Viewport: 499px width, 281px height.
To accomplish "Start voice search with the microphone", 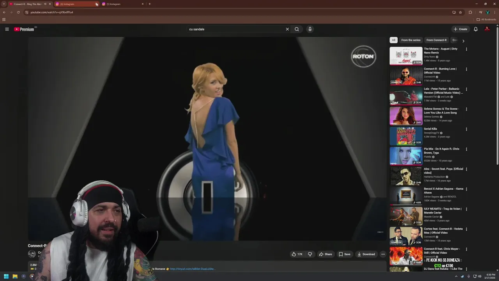I will point(310,29).
